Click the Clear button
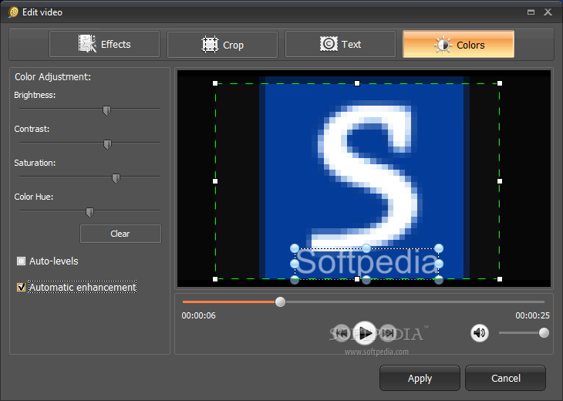This screenshot has width=563, height=401. click(120, 234)
